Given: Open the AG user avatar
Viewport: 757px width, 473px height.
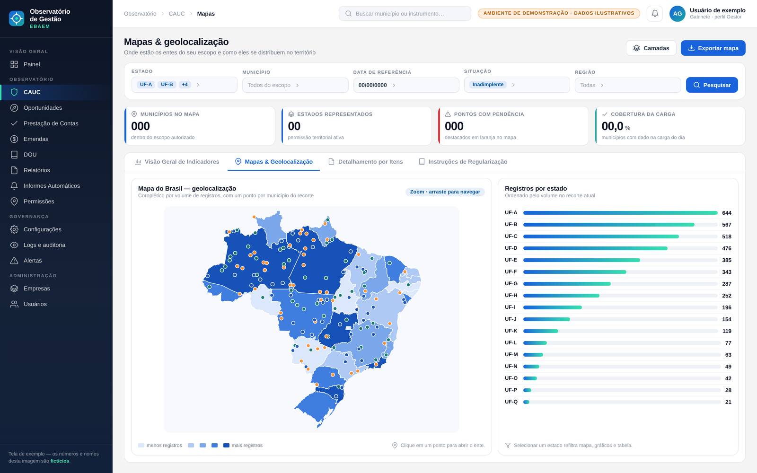Looking at the screenshot, I should pos(678,14).
